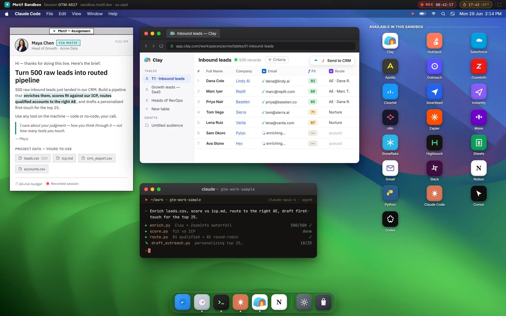The image size is (506, 316).
Task: Open the Codex app icon
Action: click(390, 219)
